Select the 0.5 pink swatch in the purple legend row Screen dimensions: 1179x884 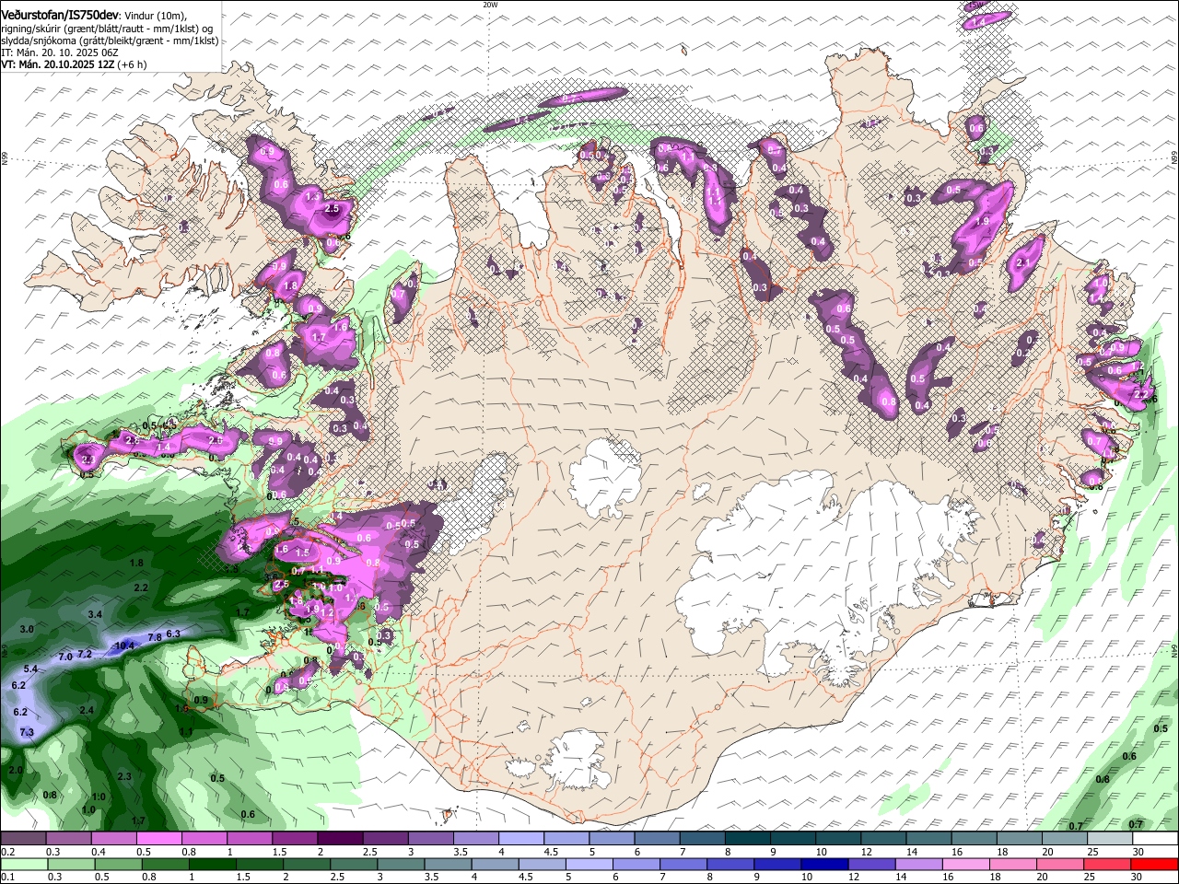tap(158, 839)
